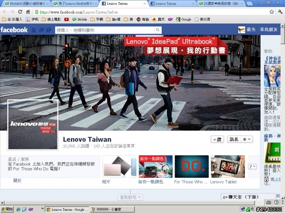Image resolution: width=285 pixels, height=213 pixels.
Task: Click the 訊息 message button
Action: [x=234, y=139]
